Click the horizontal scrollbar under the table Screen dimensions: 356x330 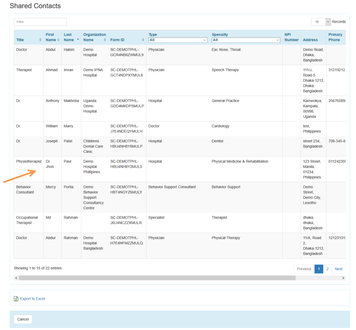pos(156,278)
